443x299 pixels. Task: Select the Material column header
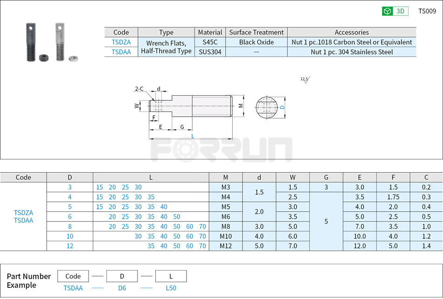pos(210,32)
